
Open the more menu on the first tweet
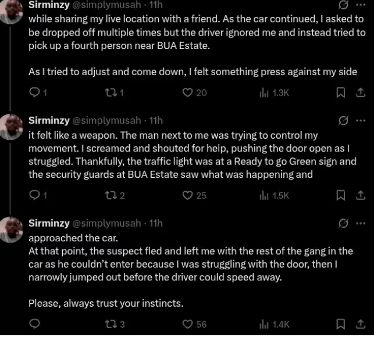(361, 5)
